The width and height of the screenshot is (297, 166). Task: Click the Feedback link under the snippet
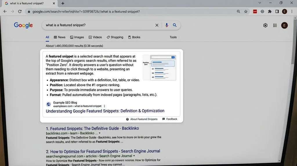(x=170, y=119)
